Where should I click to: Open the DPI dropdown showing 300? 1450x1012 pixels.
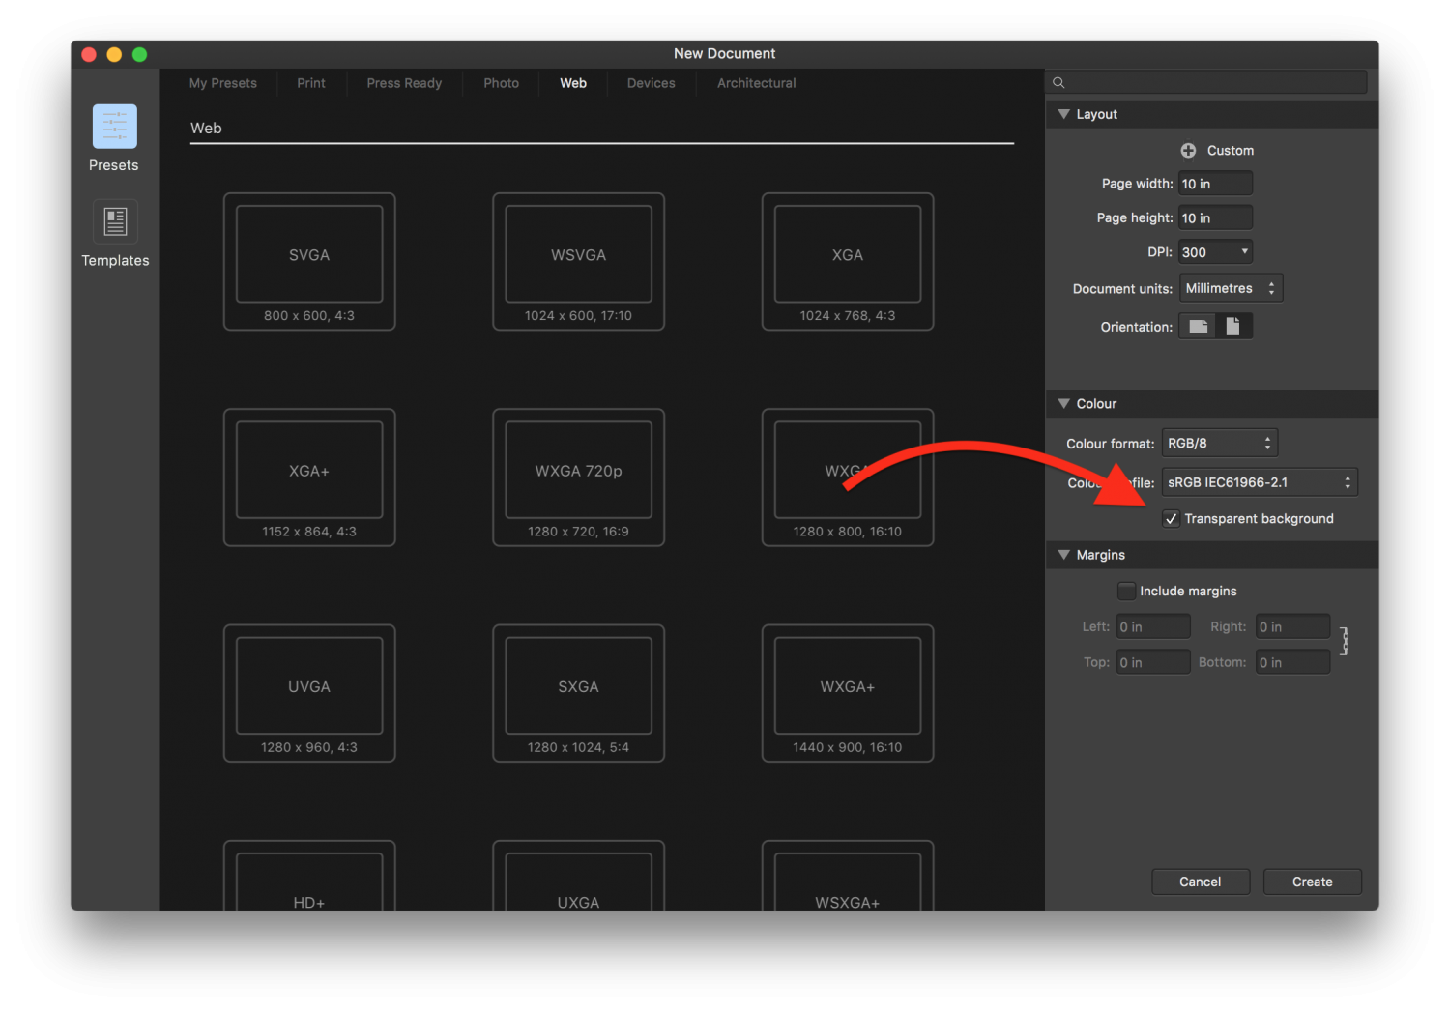coord(1214,251)
